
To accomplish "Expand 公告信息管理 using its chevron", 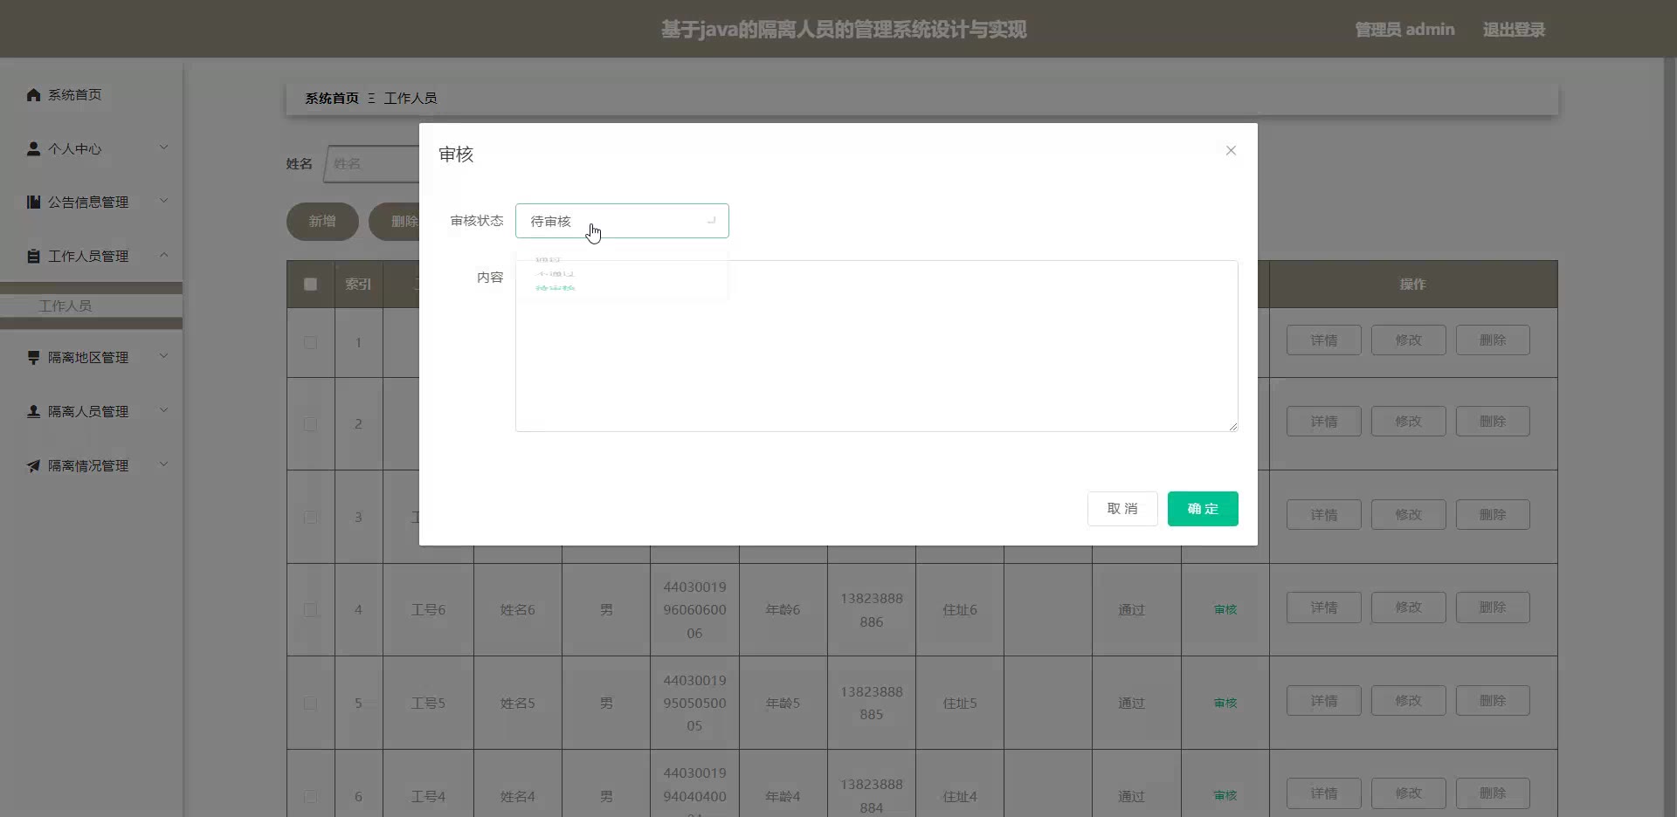I will [163, 201].
